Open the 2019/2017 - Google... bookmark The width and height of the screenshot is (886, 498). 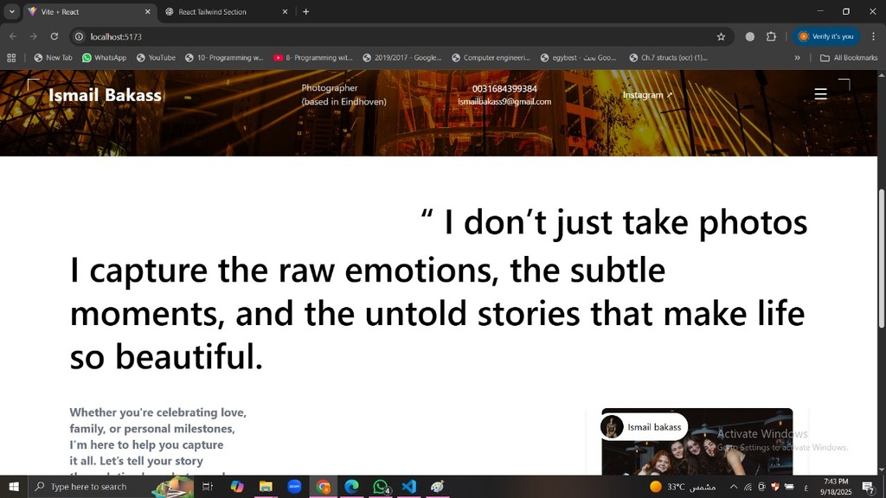[x=402, y=58]
